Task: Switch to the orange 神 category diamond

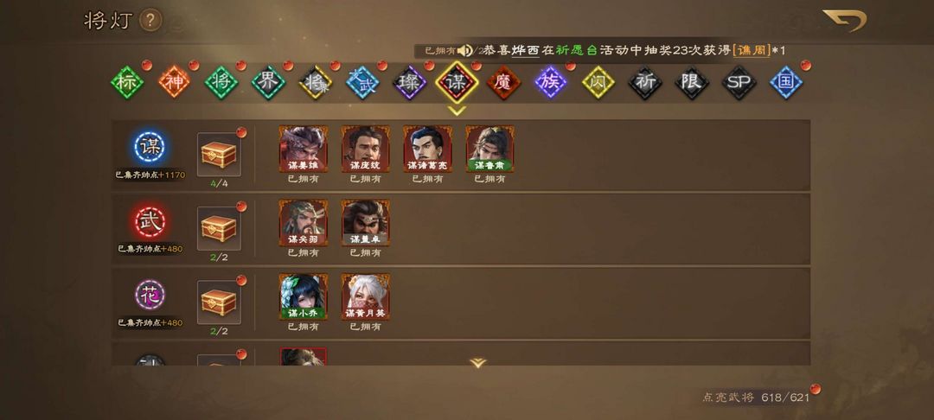Action: pos(174,82)
